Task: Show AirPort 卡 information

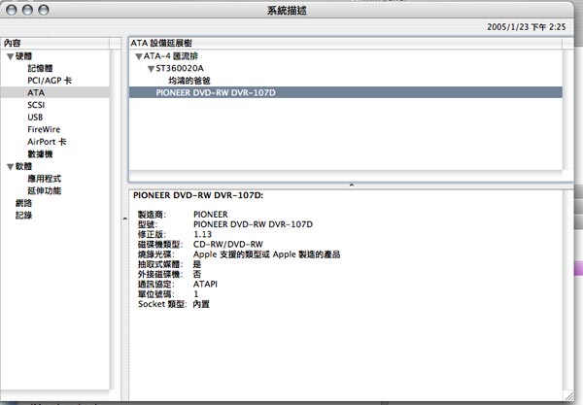Action: point(47,142)
